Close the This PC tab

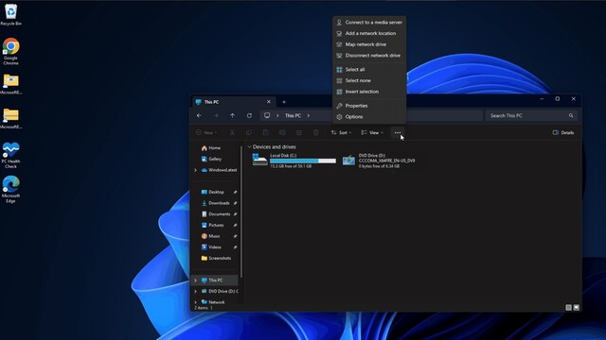point(269,102)
